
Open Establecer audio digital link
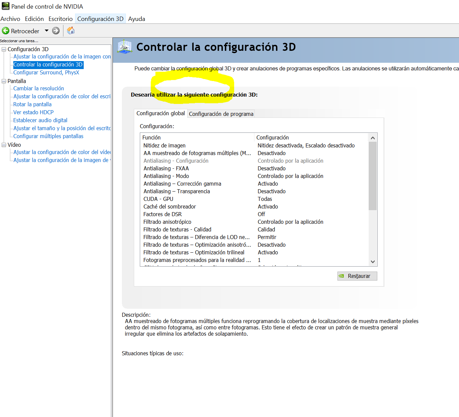[40, 120]
